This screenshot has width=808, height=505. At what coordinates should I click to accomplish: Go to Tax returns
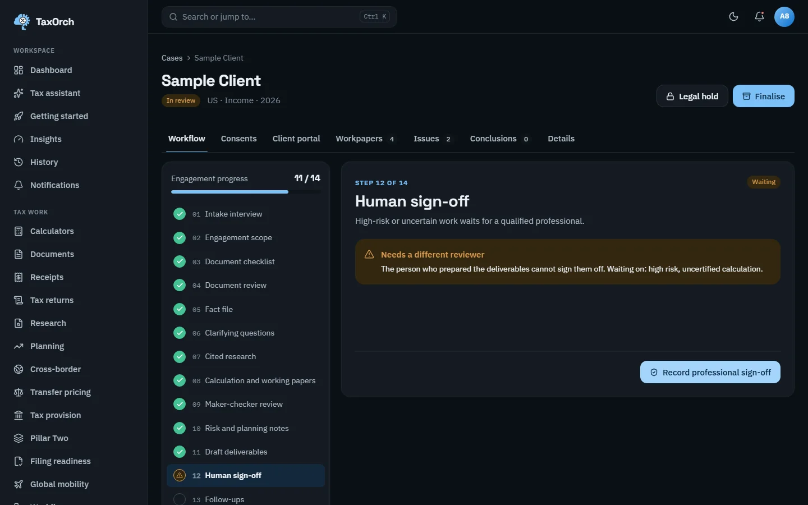(74, 300)
